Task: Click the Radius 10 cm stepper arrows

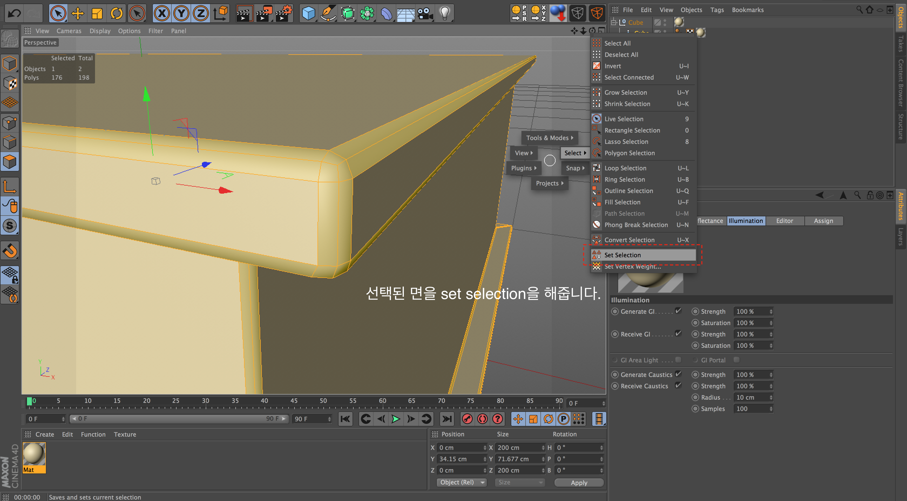Action: tap(771, 397)
